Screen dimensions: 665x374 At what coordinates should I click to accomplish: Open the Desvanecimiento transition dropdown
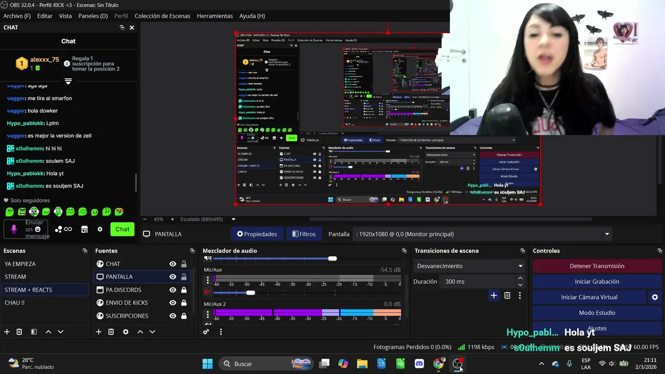coord(469,266)
